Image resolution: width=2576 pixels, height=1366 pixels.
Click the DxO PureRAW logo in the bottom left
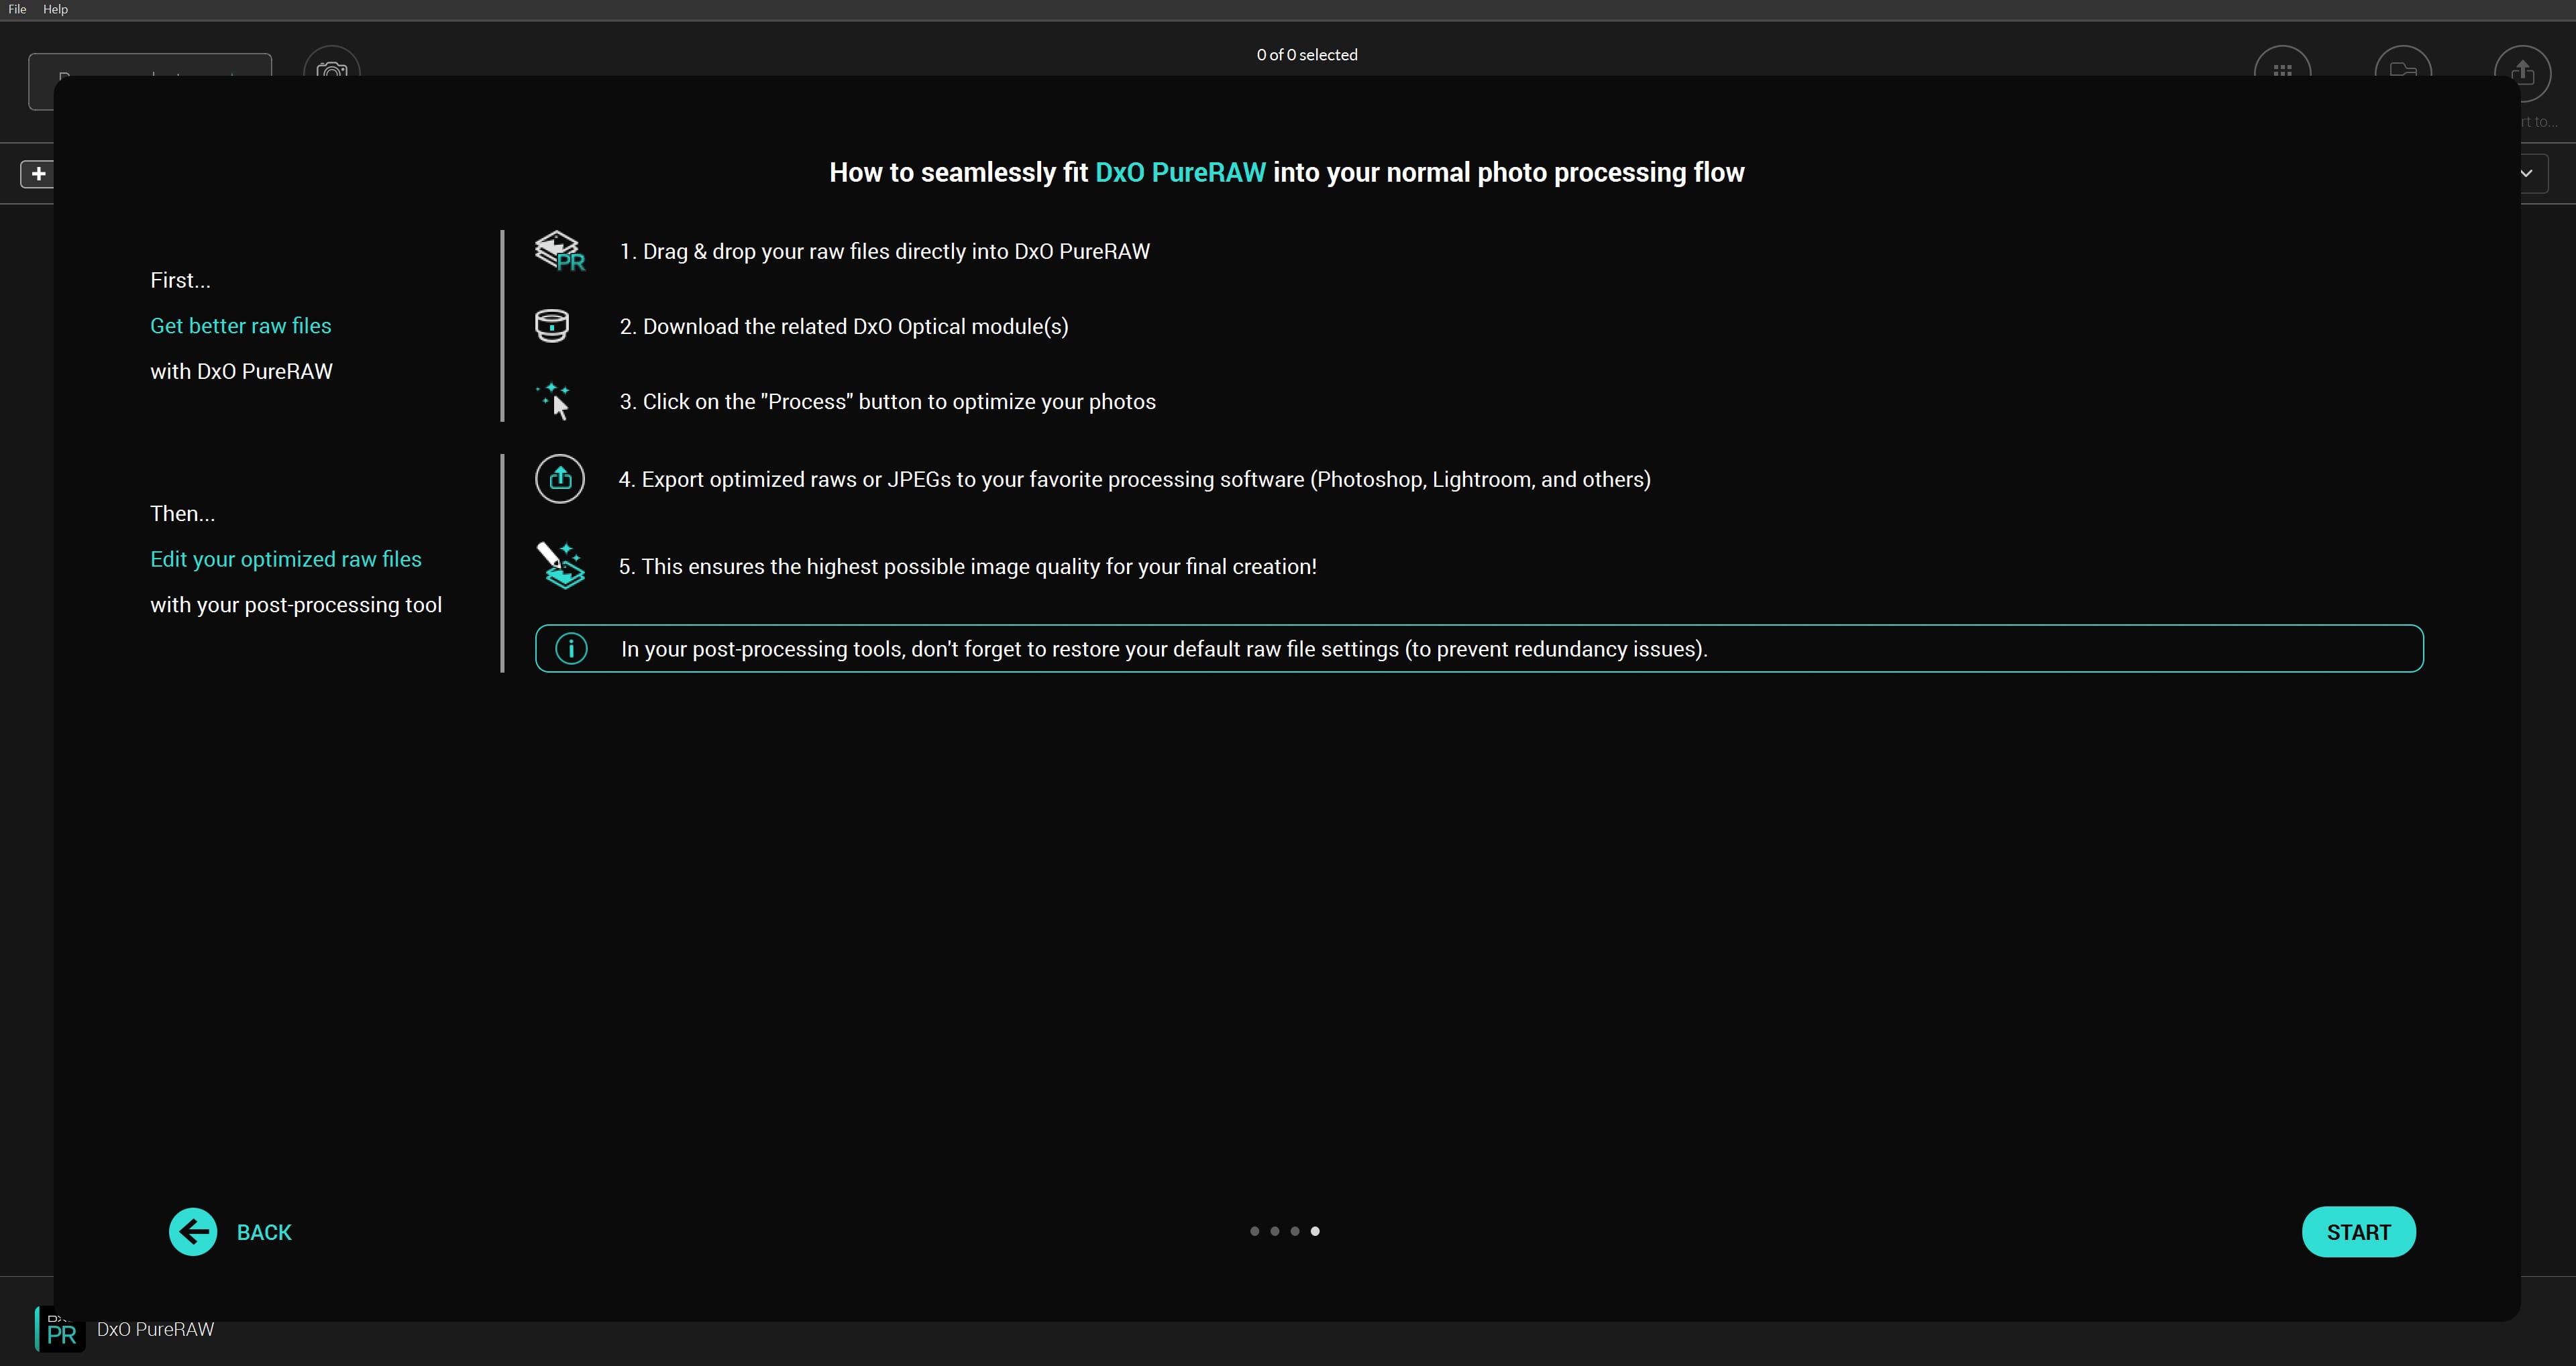pos(60,1330)
